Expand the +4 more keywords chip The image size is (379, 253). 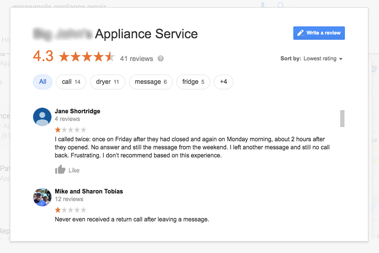pos(223,82)
